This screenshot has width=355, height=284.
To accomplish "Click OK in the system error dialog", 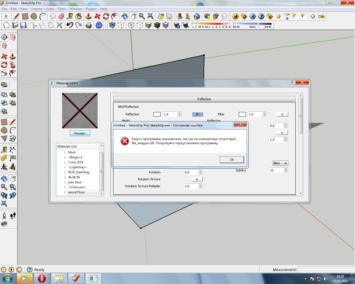I will pos(232,159).
